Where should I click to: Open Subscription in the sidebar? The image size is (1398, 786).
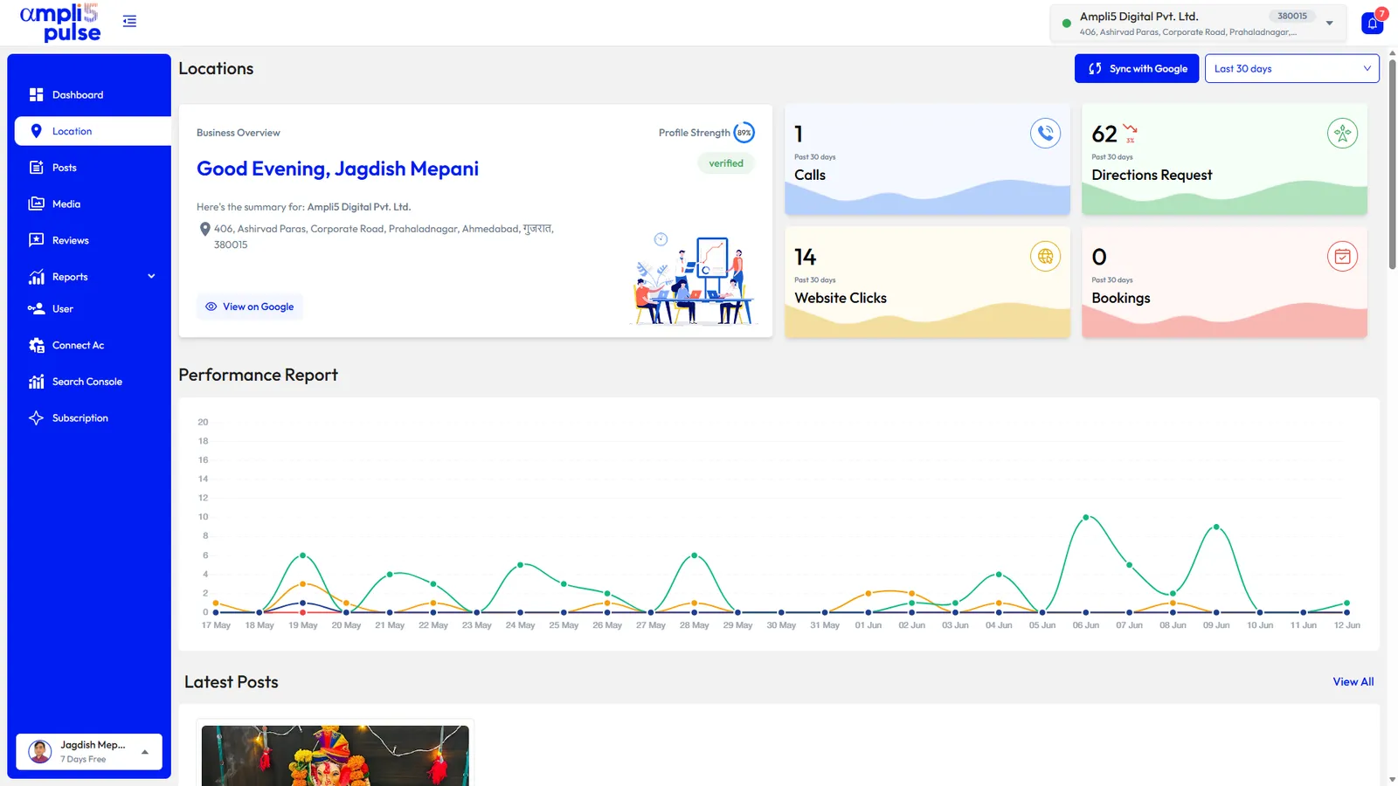(93, 417)
